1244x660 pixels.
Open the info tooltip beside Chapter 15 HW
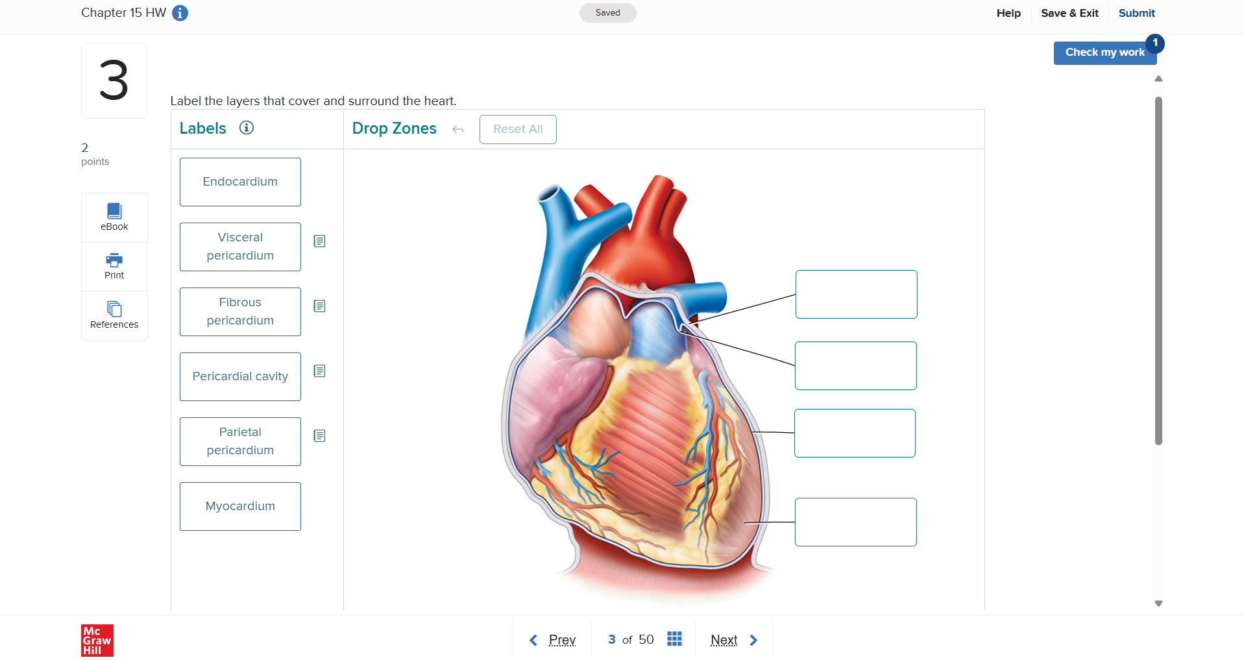(x=180, y=12)
